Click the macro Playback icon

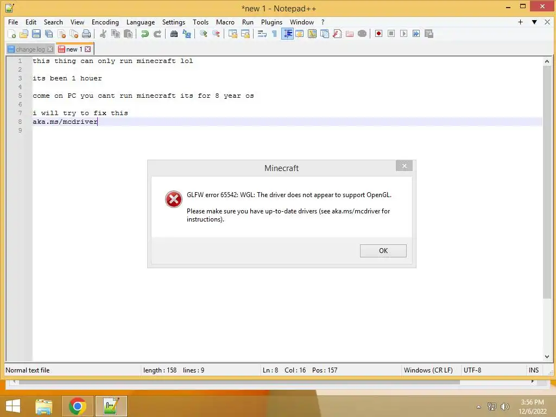pyautogui.click(x=403, y=34)
